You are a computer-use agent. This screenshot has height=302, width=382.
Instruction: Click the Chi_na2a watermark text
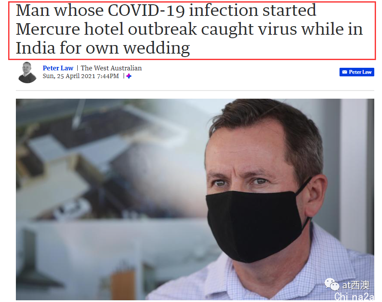[x=354, y=297]
